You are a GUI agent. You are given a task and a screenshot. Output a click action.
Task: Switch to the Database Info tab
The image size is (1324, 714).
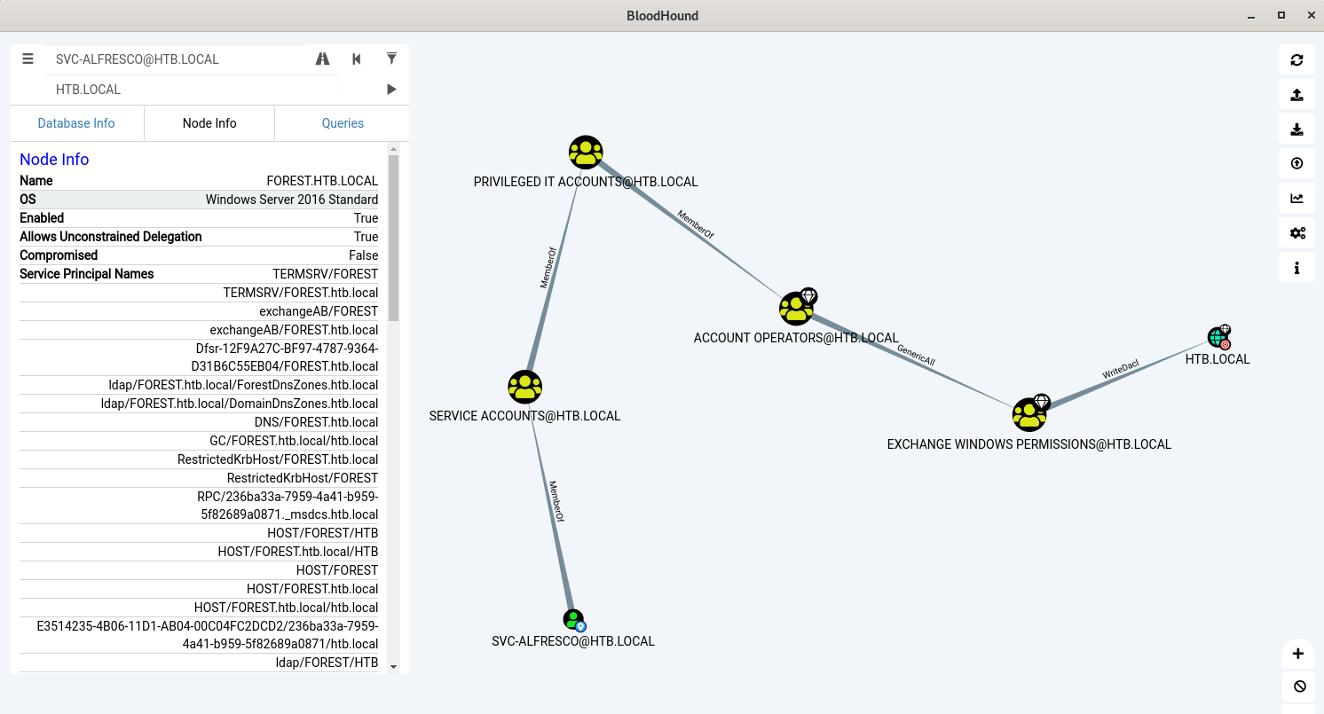coord(76,123)
